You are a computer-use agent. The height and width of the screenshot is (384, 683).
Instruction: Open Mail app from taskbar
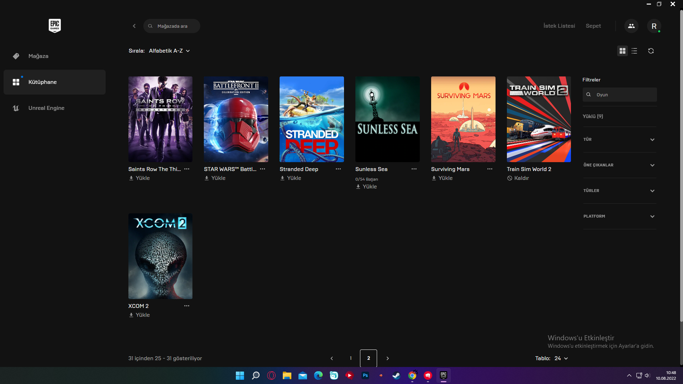302,375
